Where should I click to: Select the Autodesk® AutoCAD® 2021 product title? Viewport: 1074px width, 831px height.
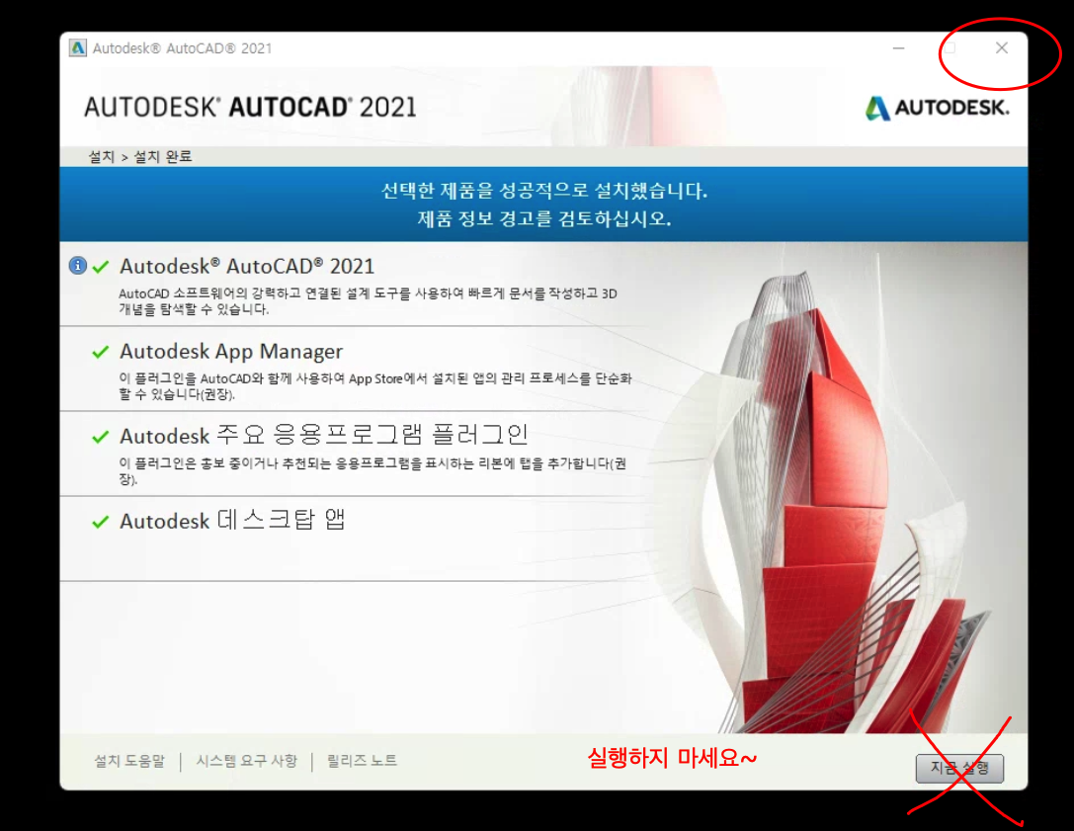tap(247, 266)
